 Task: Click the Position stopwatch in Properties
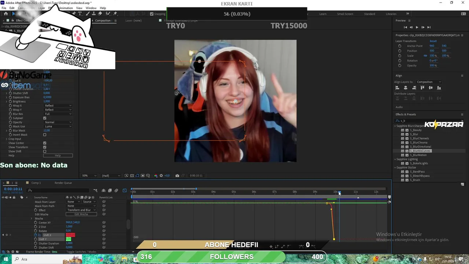point(400,51)
